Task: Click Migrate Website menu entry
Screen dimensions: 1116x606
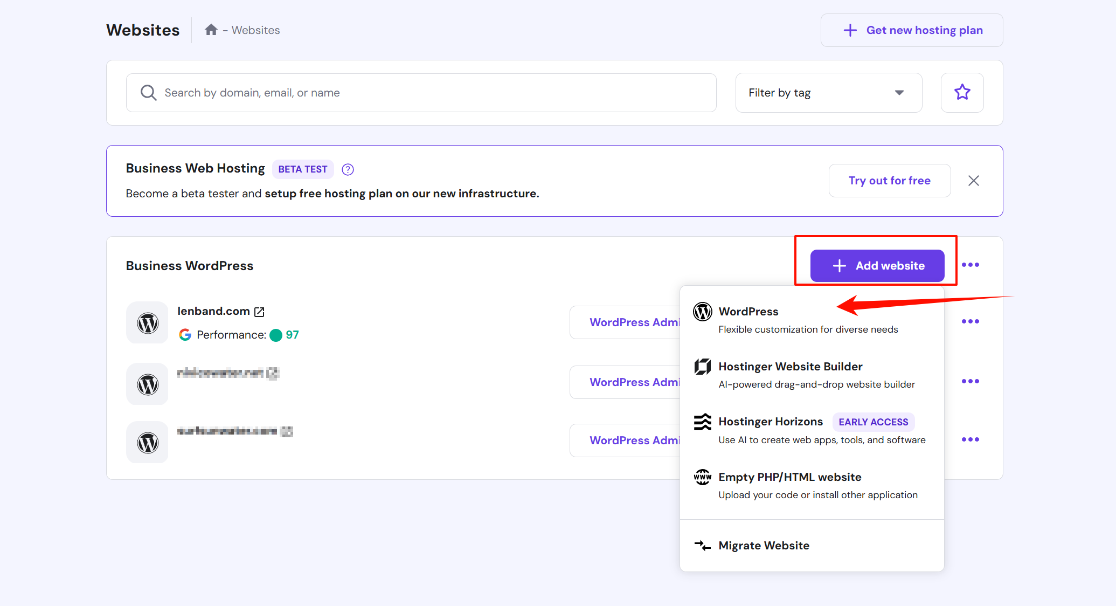Action: click(764, 546)
